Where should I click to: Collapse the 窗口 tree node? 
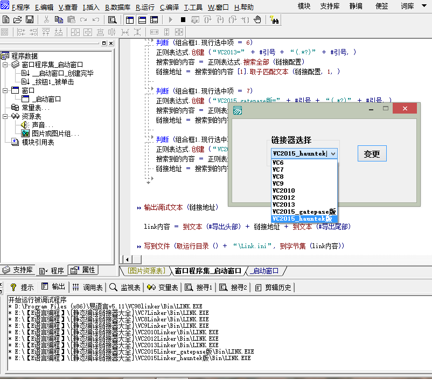(x=5, y=90)
